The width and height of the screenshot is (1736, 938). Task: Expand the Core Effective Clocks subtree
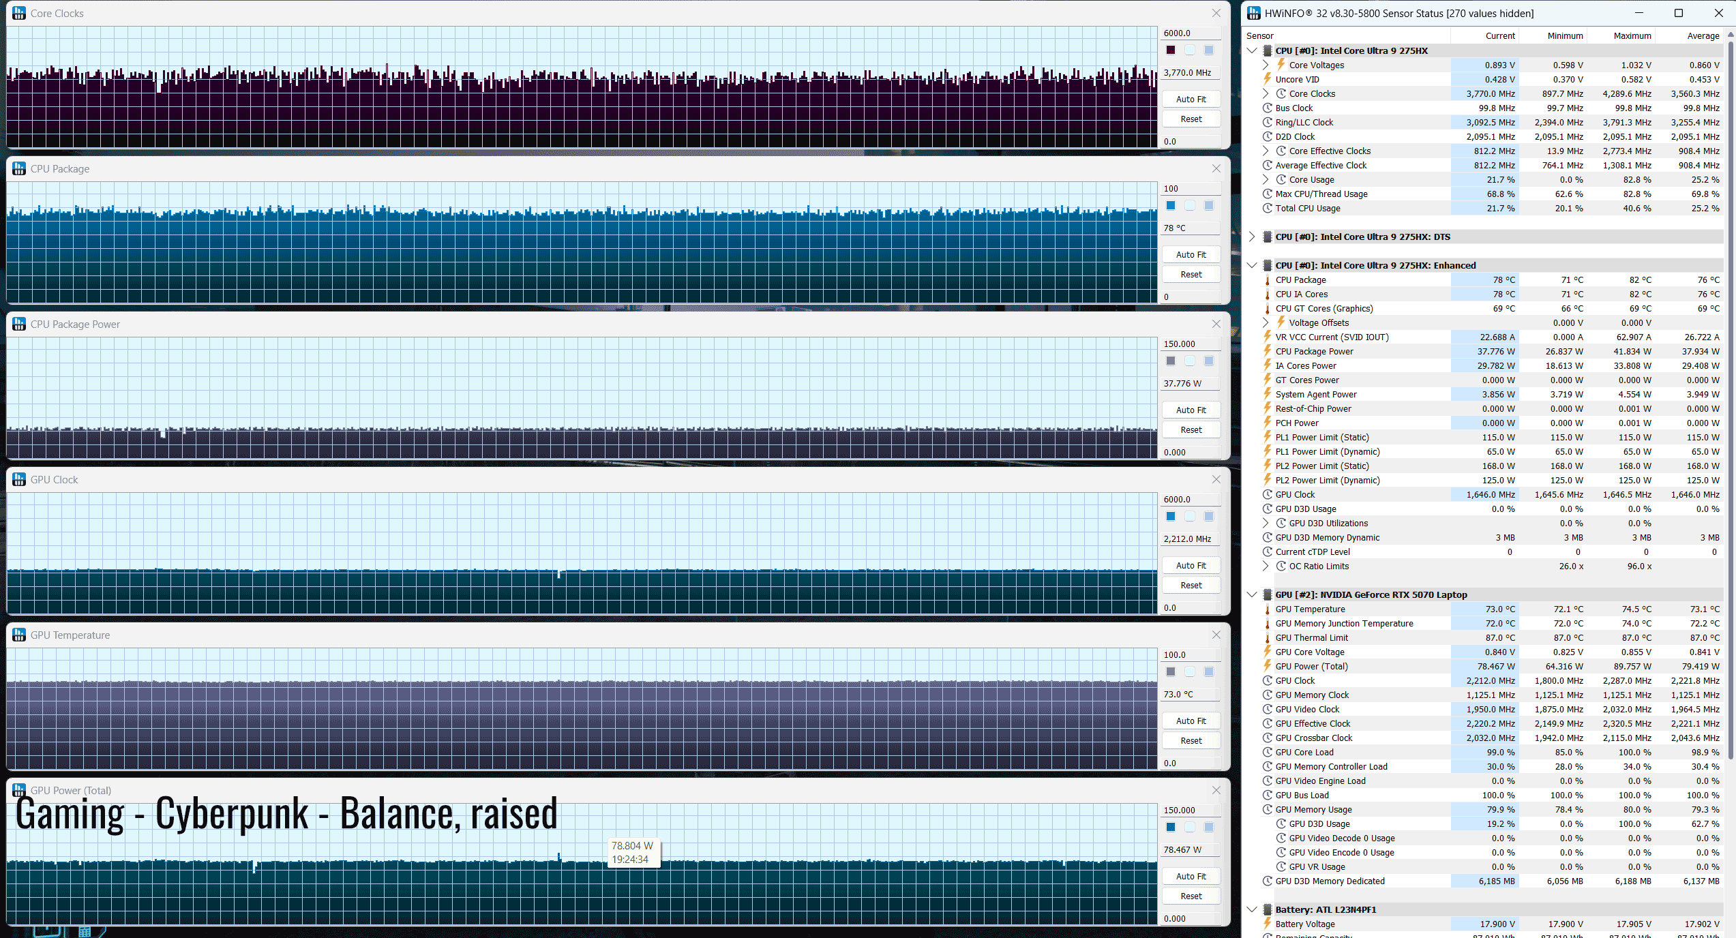coord(1266,151)
